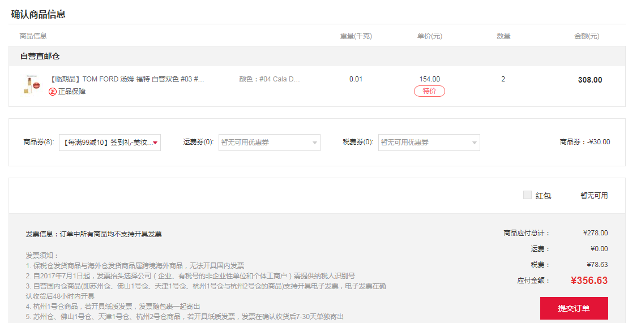Click the 应付金额 total ¥356.63

point(589,281)
